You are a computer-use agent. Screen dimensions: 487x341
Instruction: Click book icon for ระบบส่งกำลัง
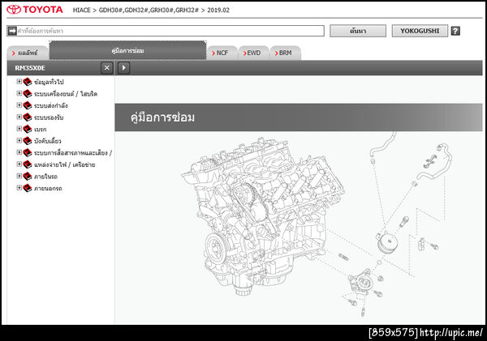pos(28,105)
